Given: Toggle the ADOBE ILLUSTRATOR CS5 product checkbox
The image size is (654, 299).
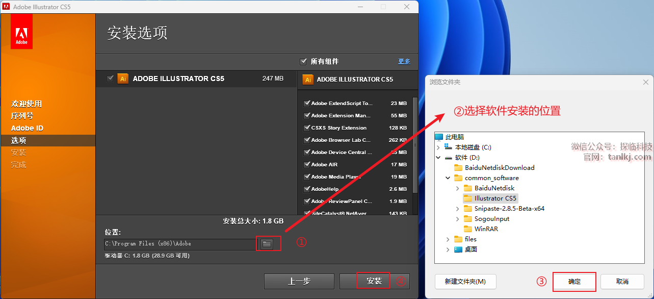Looking at the screenshot, I should tap(110, 79).
